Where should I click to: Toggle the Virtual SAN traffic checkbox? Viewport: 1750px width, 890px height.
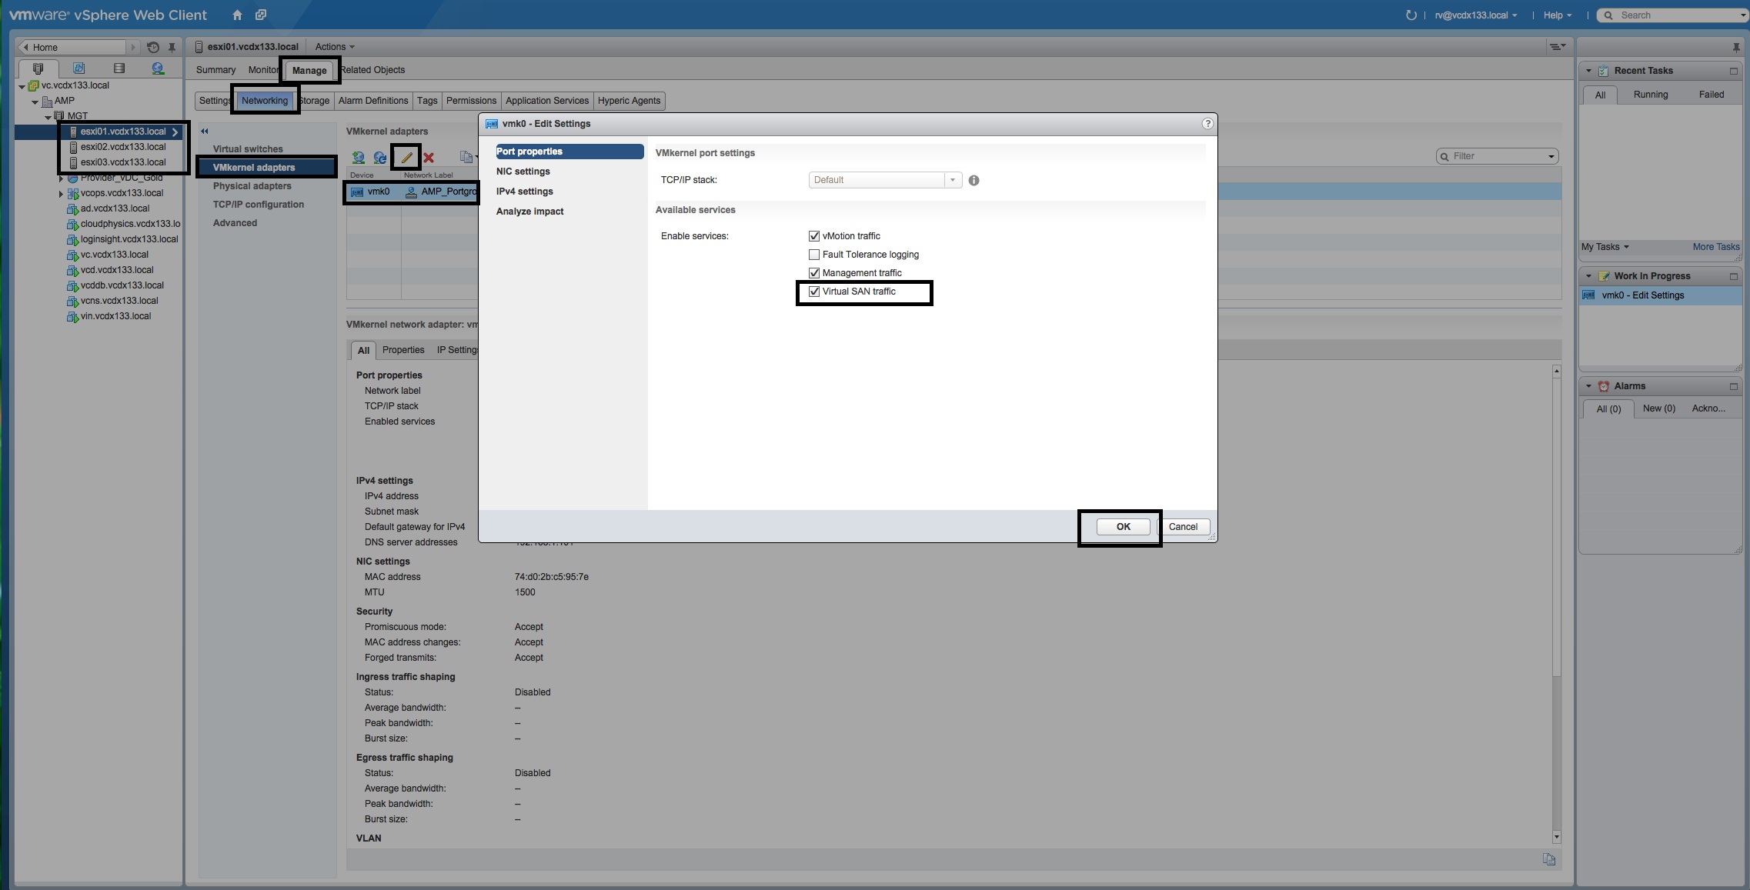[814, 292]
